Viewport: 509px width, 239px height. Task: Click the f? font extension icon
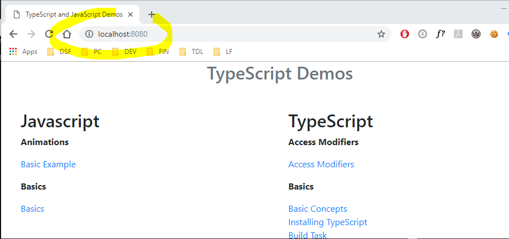440,34
